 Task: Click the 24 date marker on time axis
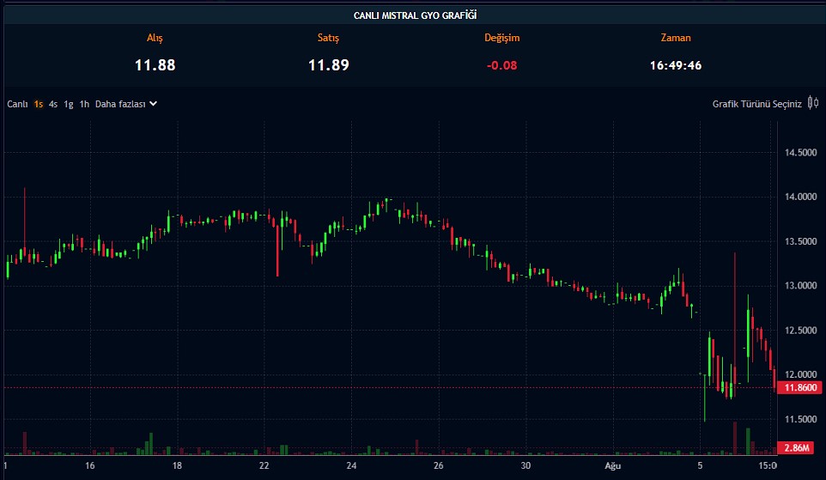[352, 467]
